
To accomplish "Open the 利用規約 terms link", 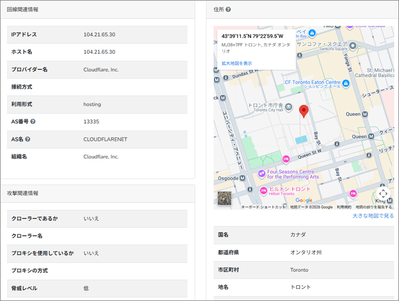I will [344, 207].
